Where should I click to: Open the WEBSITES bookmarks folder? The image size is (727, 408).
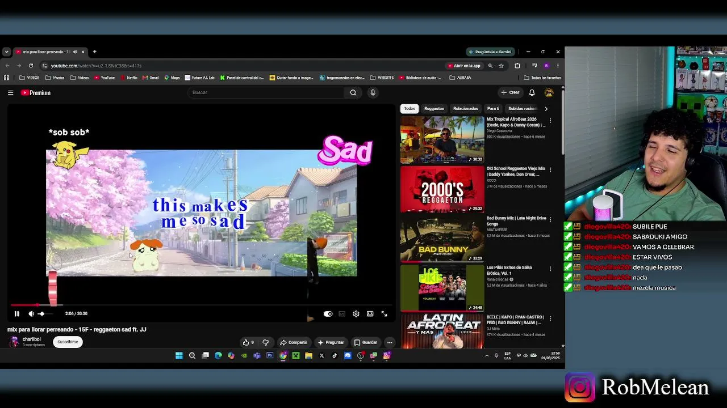[x=382, y=78]
